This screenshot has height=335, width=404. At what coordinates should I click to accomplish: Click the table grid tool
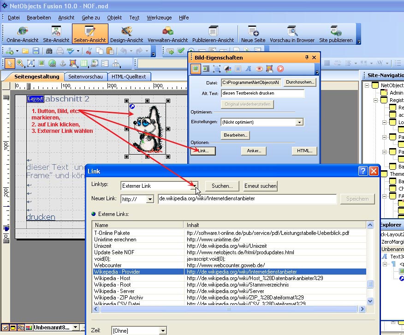(x=83, y=63)
